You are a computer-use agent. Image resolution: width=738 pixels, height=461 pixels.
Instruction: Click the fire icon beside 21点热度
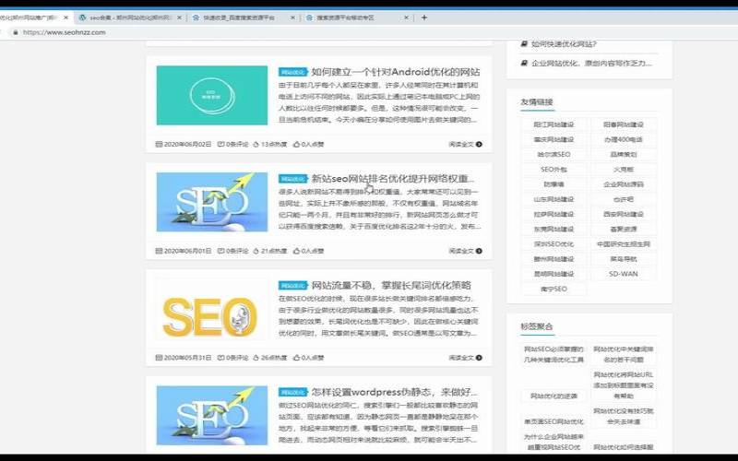point(256,251)
